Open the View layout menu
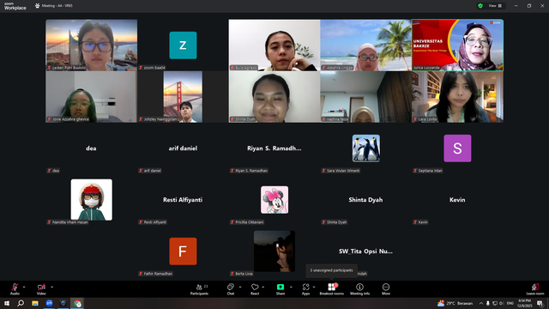The height and width of the screenshot is (309, 549). click(x=495, y=6)
